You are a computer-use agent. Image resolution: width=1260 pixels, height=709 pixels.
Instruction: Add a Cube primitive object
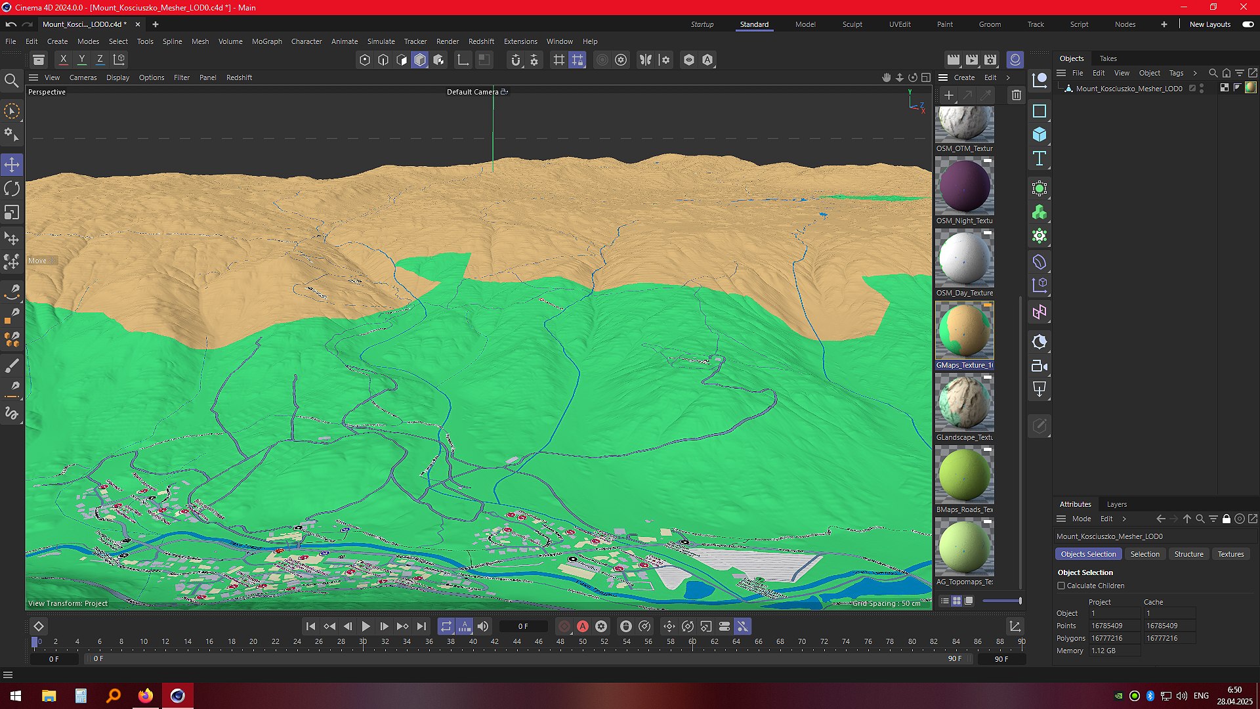(x=1039, y=135)
